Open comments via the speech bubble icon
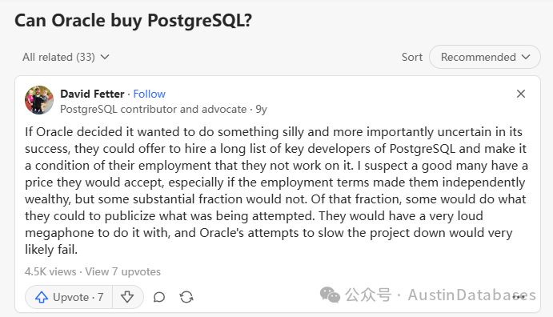 click(159, 297)
